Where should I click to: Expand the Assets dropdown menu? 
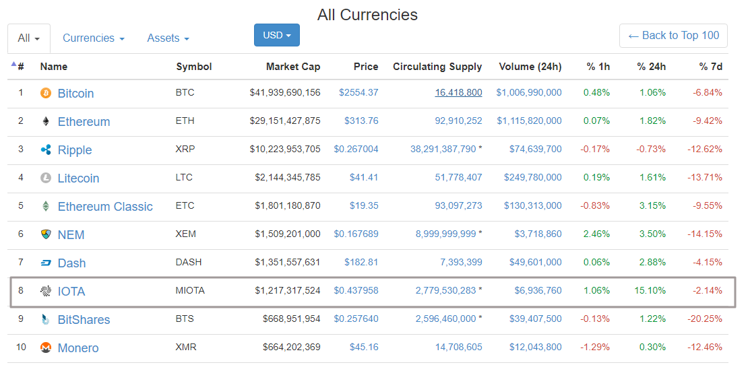(x=168, y=38)
